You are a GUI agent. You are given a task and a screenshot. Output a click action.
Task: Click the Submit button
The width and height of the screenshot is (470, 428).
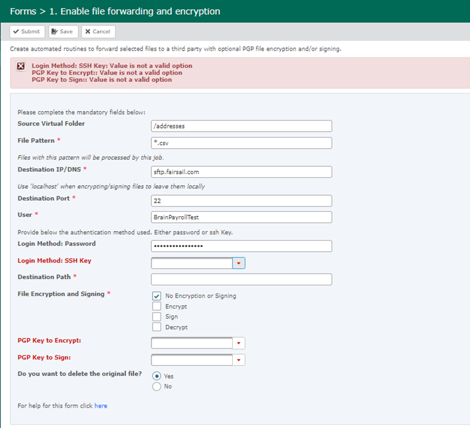[x=27, y=31]
